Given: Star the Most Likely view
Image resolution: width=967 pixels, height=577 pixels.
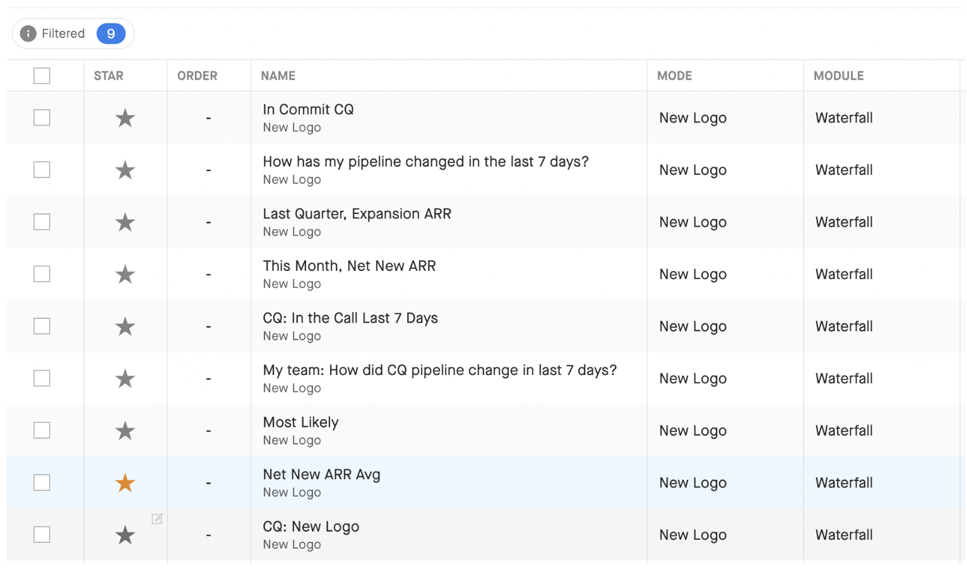Looking at the screenshot, I should pos(125,431).
